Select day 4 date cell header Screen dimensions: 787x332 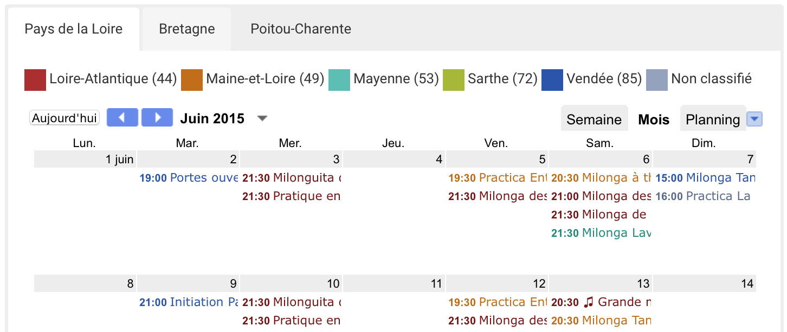[x=394, y=160]
